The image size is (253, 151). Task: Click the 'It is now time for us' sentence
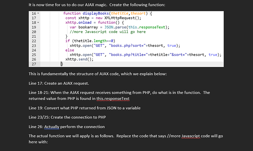pyautogui.click(x=97, y=5)
